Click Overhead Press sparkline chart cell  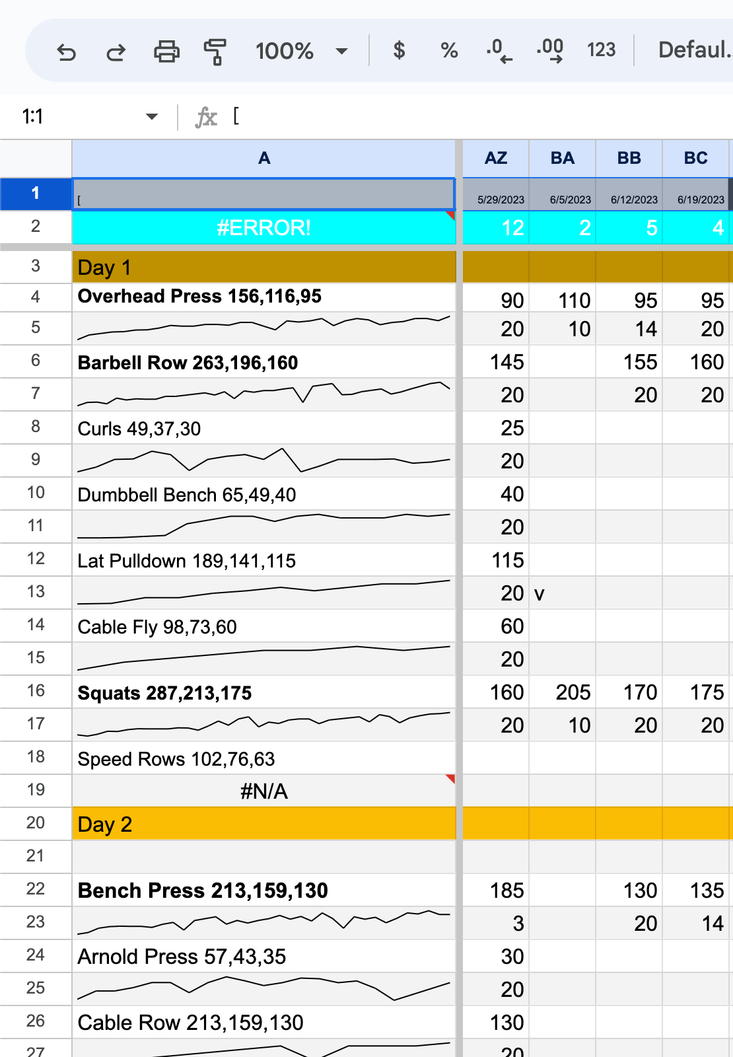263,328
